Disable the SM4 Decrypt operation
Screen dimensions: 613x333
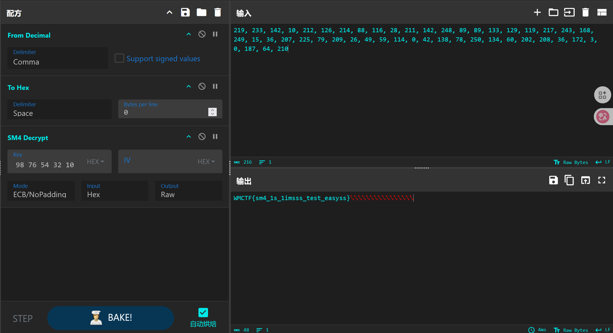point(202,137)
